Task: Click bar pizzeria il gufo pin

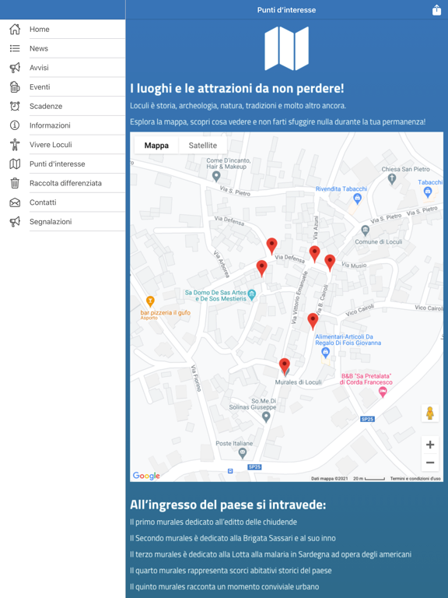Action: 150,301
